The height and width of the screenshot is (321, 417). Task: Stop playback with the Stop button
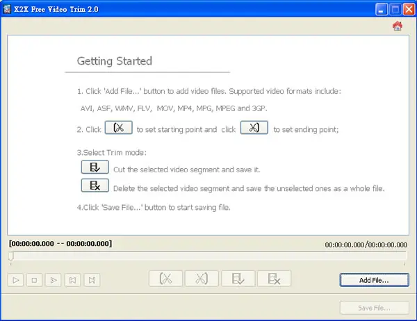click(34, 280)
